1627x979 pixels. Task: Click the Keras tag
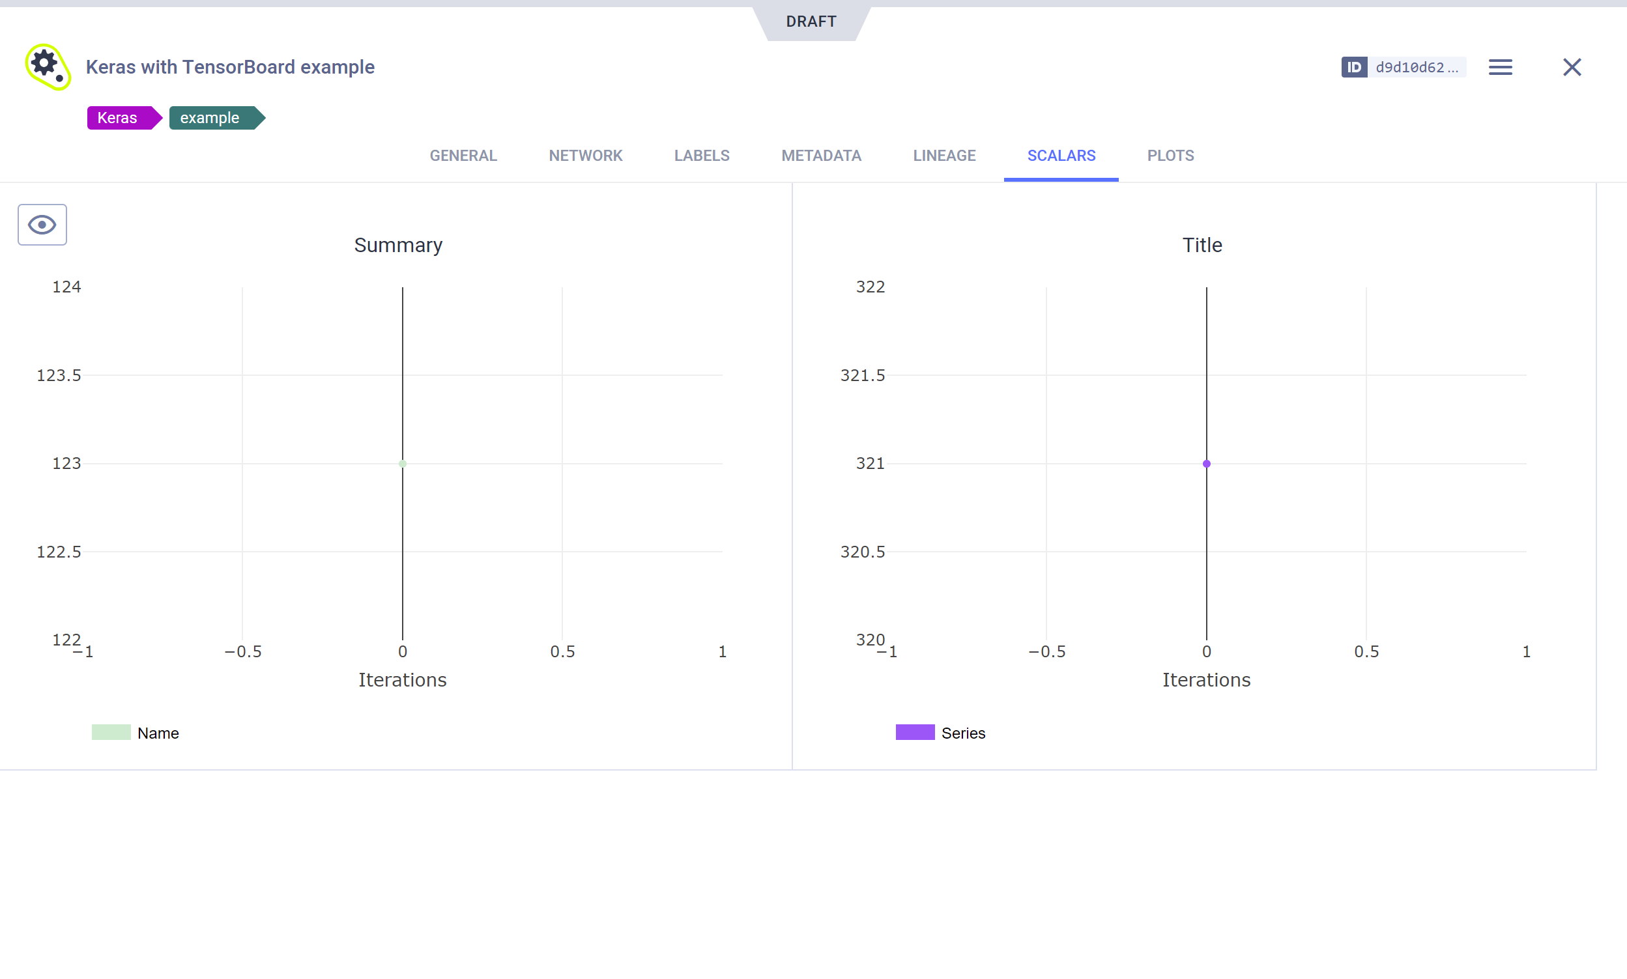[117, 118]
